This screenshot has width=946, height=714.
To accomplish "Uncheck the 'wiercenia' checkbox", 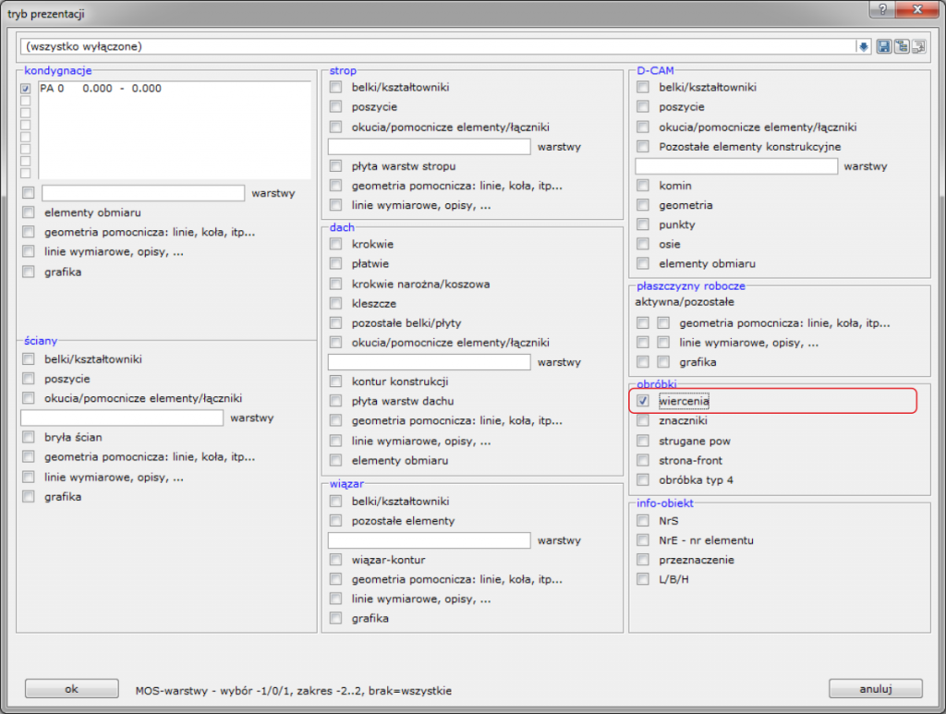I will tap(643, 402).
